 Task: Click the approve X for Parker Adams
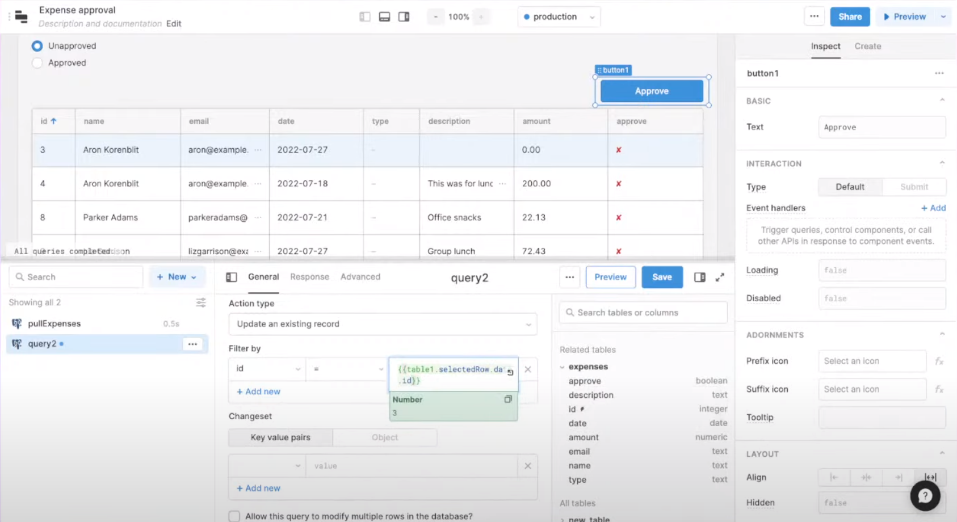[x=619, y=217]
